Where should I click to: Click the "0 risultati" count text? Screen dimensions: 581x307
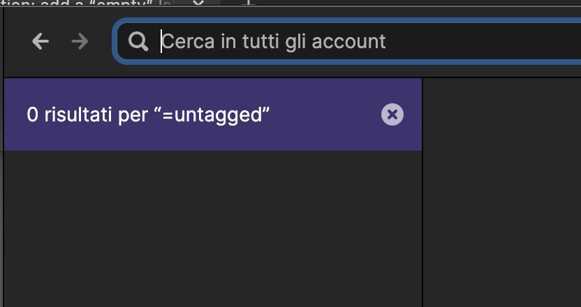click(69, 115)
